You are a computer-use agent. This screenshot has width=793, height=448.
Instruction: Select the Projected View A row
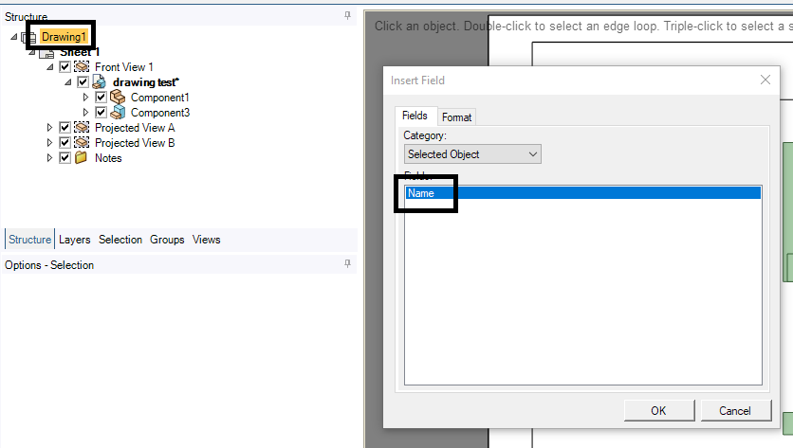(135, 128)
